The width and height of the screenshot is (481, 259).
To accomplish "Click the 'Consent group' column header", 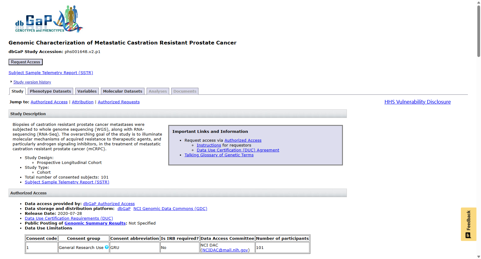I will click(x=84, y=238).
